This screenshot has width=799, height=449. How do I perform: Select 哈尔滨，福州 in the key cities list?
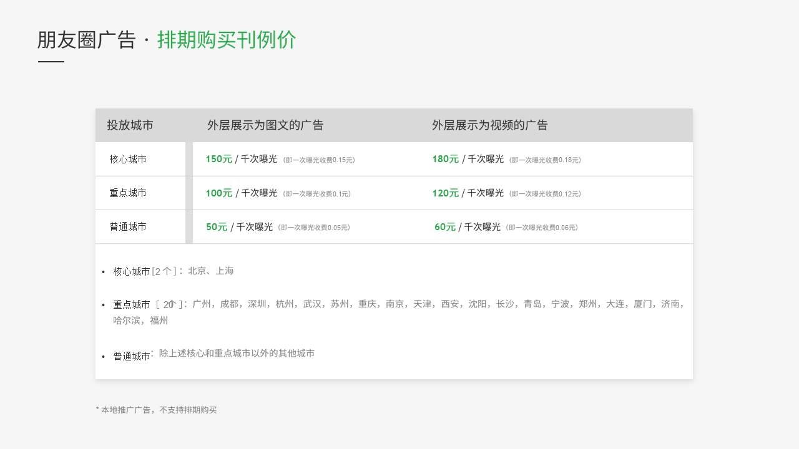[x=140, y=321]
